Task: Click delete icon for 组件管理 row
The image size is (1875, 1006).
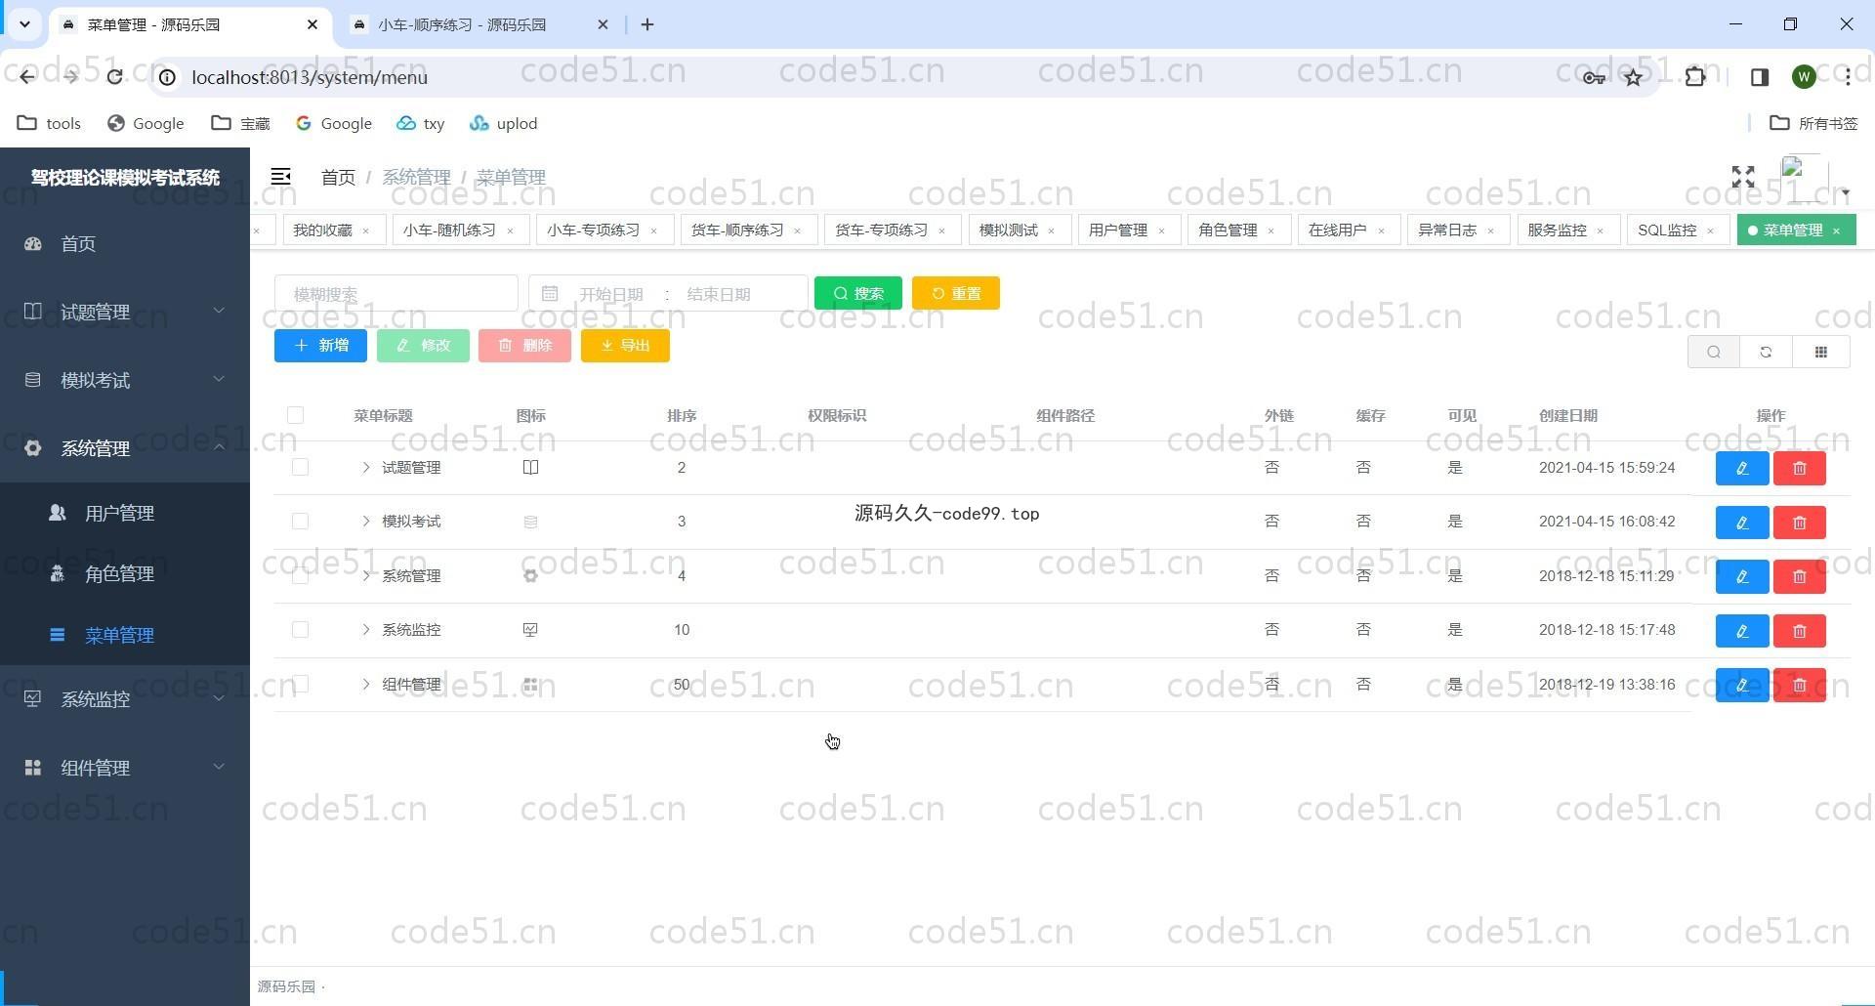Action: tap(1800, 685)
